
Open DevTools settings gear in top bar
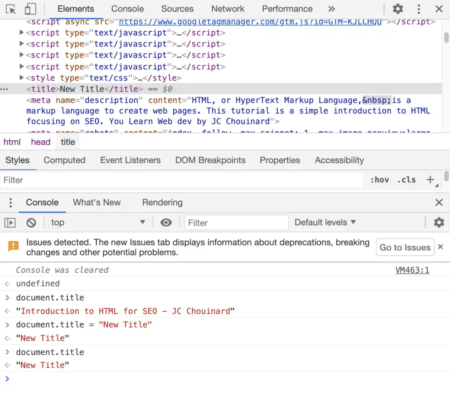398,9
